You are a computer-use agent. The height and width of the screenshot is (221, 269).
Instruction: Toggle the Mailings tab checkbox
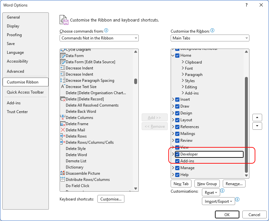click(x=177, y=134)
